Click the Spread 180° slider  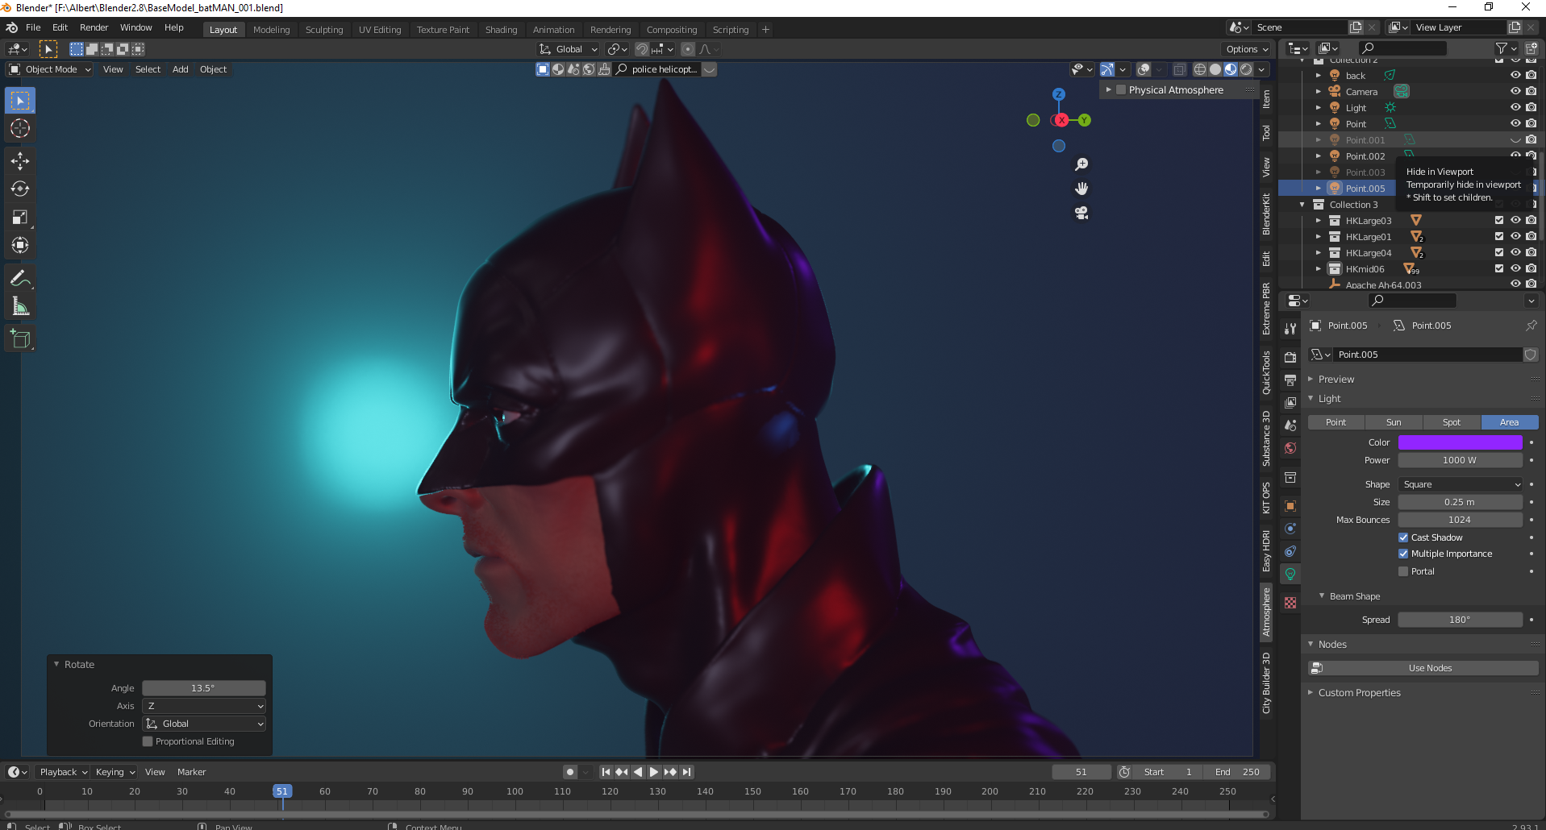tap(1461, 620)
